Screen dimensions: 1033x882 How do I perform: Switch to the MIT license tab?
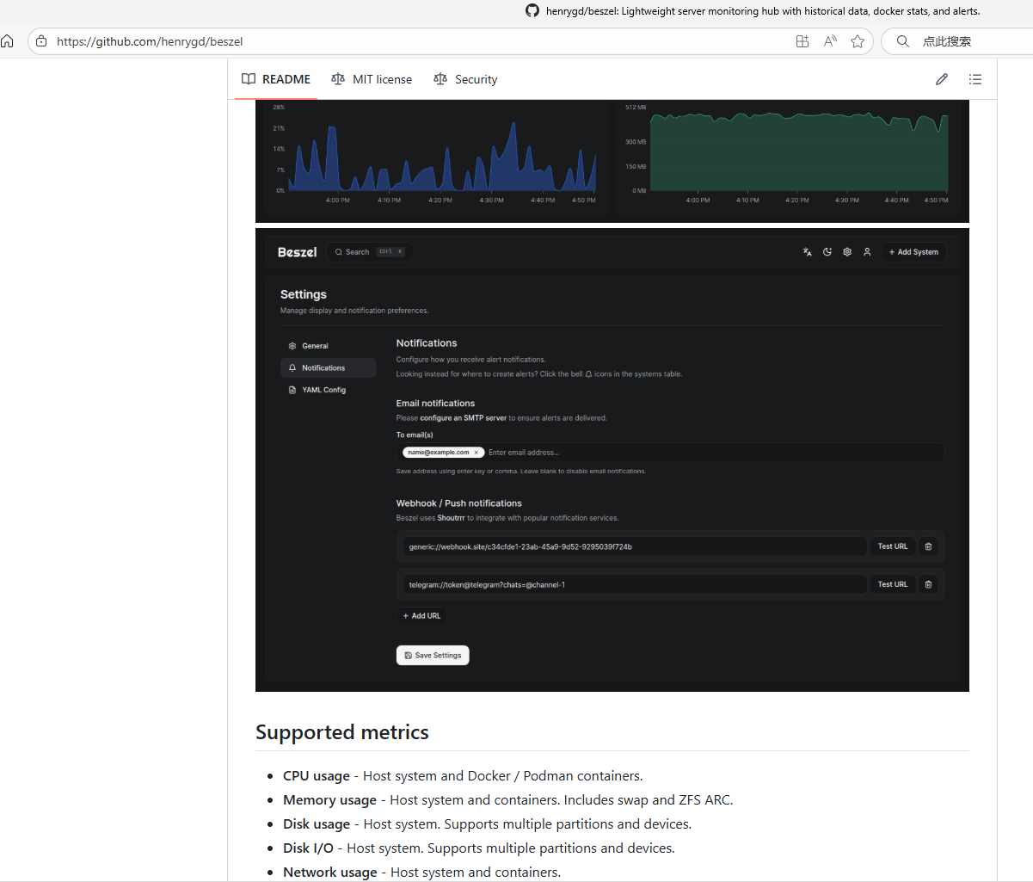372,79
